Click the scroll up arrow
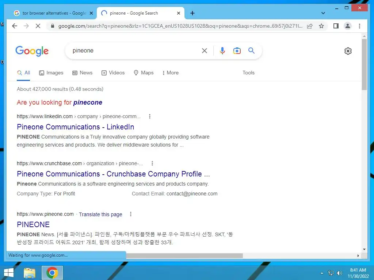This screenshot has height=280, width=374. 364,36
